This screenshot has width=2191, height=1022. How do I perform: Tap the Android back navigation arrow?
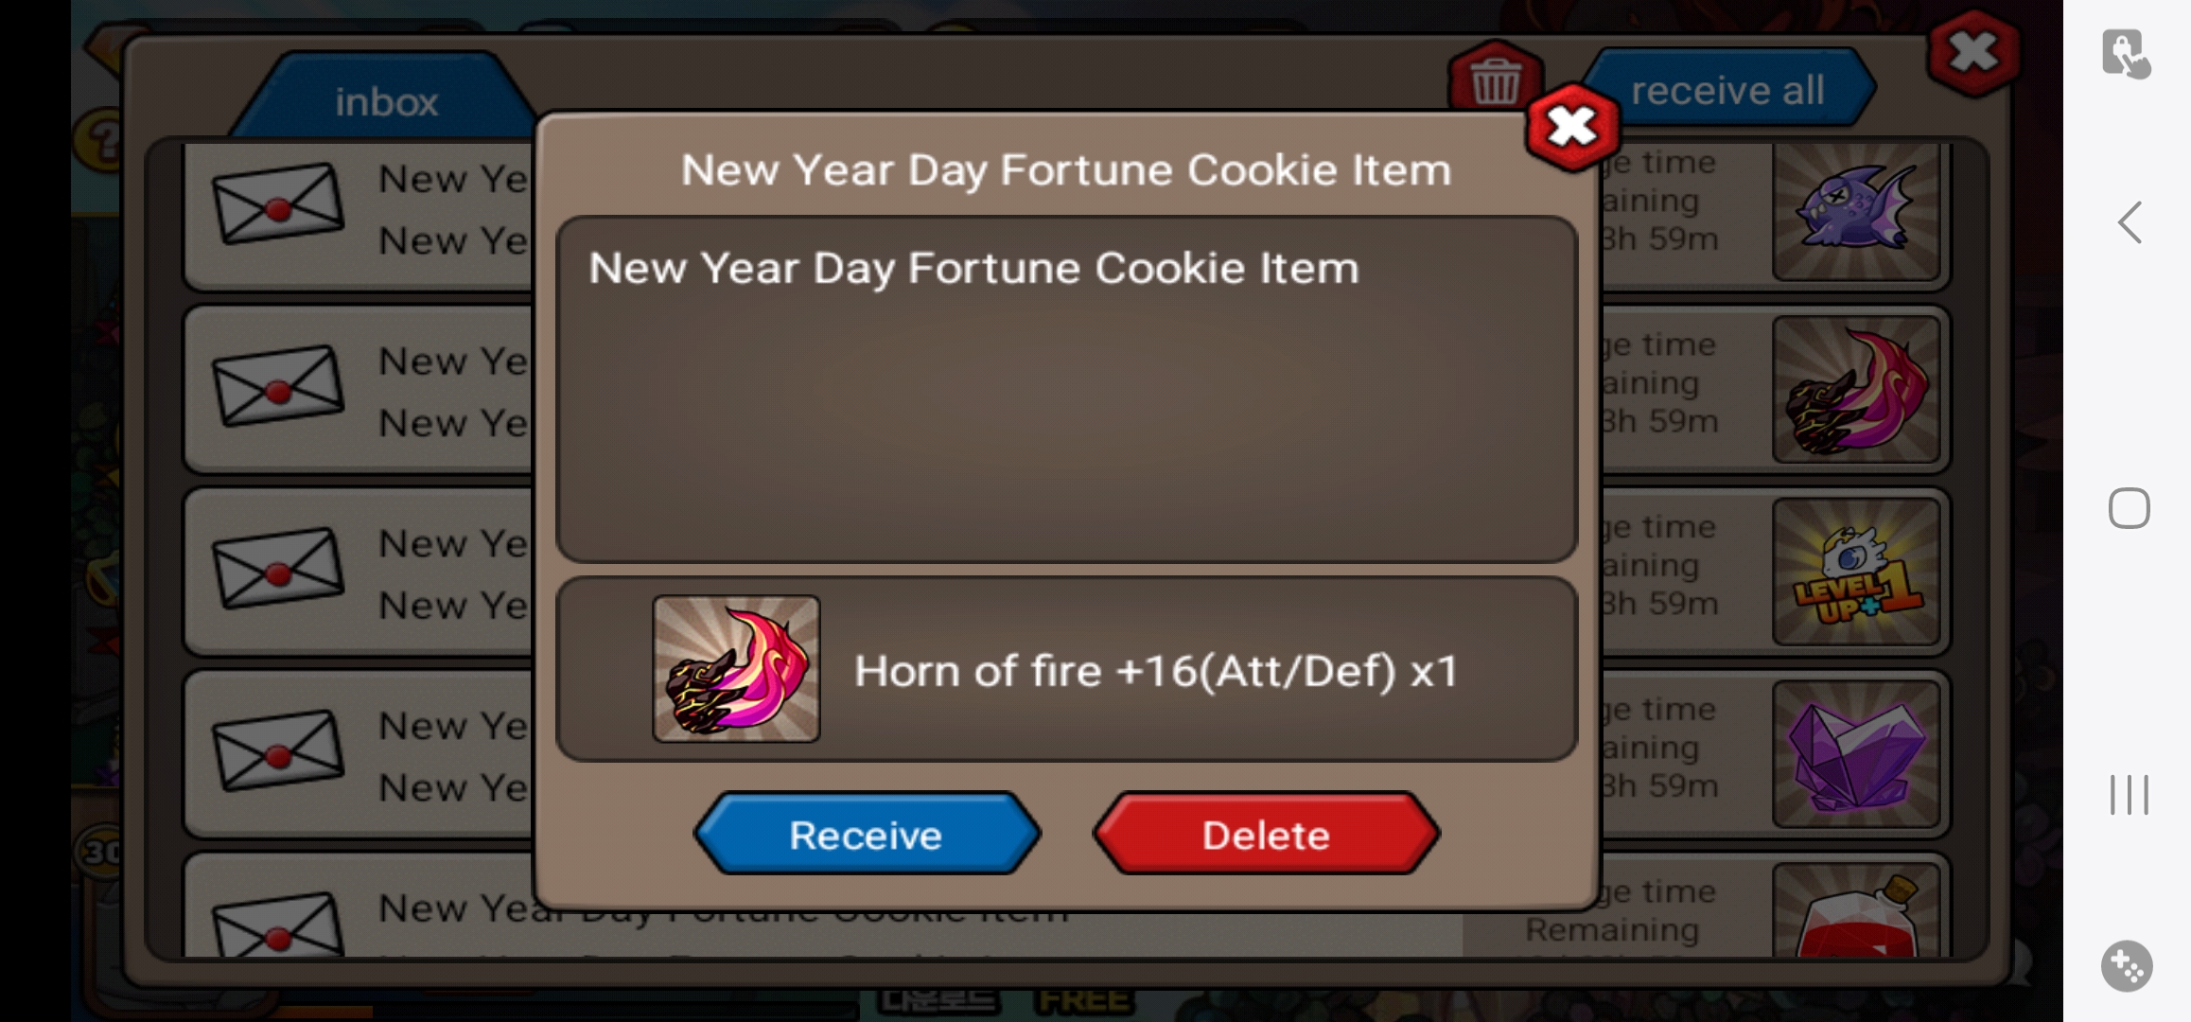tap(2129, 223)
